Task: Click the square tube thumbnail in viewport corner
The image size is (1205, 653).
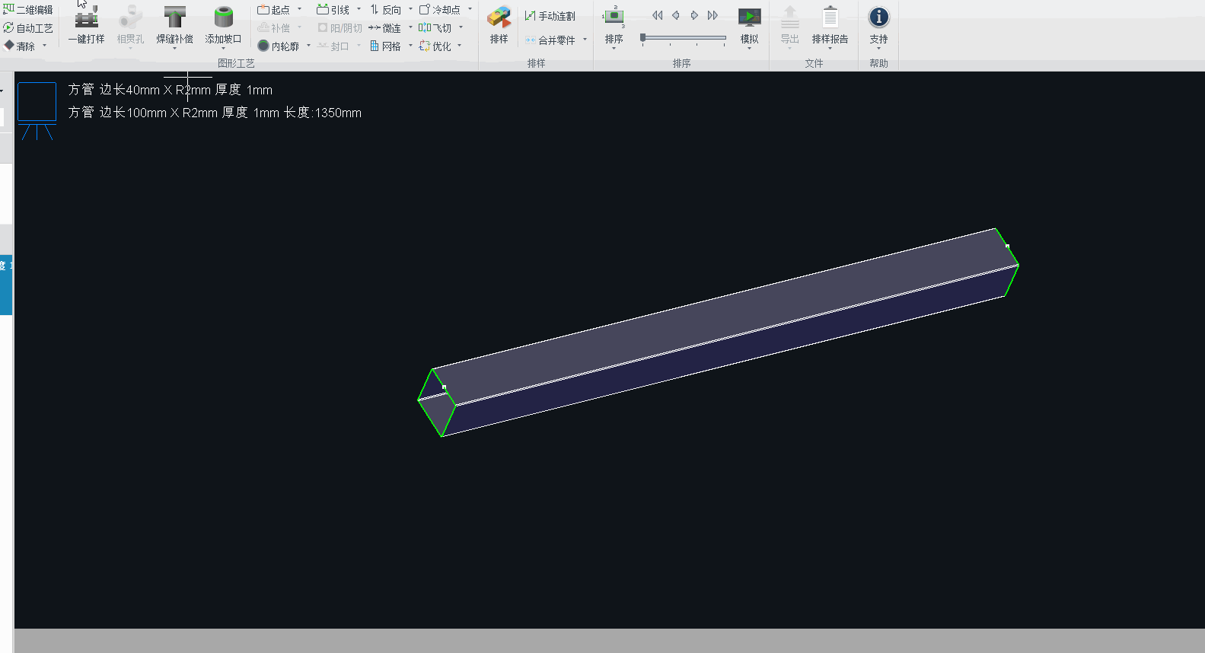Action: click(x=37, y=102)
